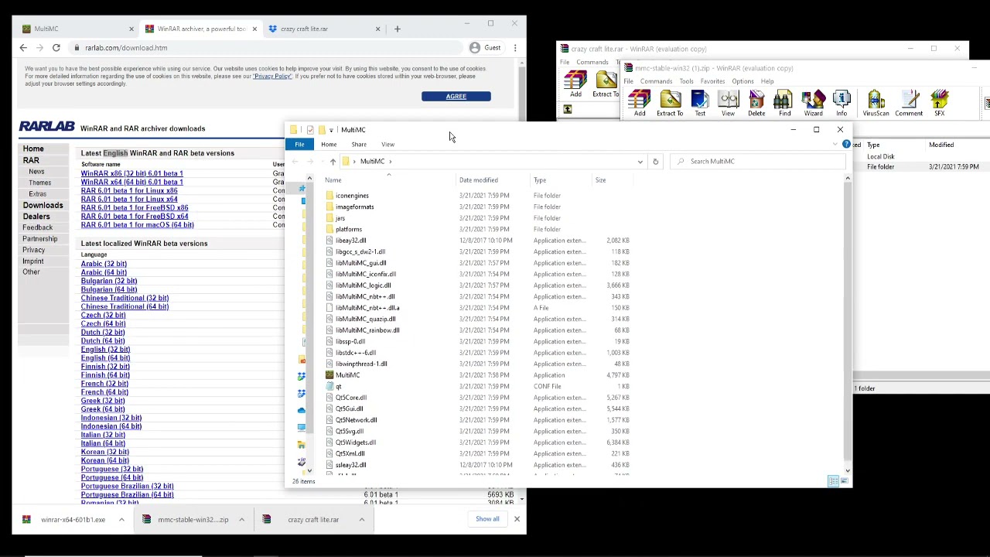The image size is (990, 557).
Task: Click the Add icon in mmc-stable-win32 WinRAR window
Action: pyautogui.click(x=639, y=104)
